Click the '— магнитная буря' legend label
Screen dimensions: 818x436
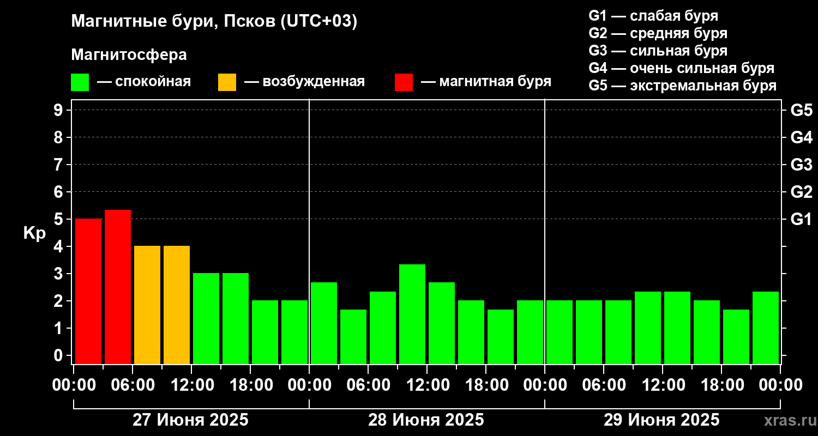coord(486,82)
